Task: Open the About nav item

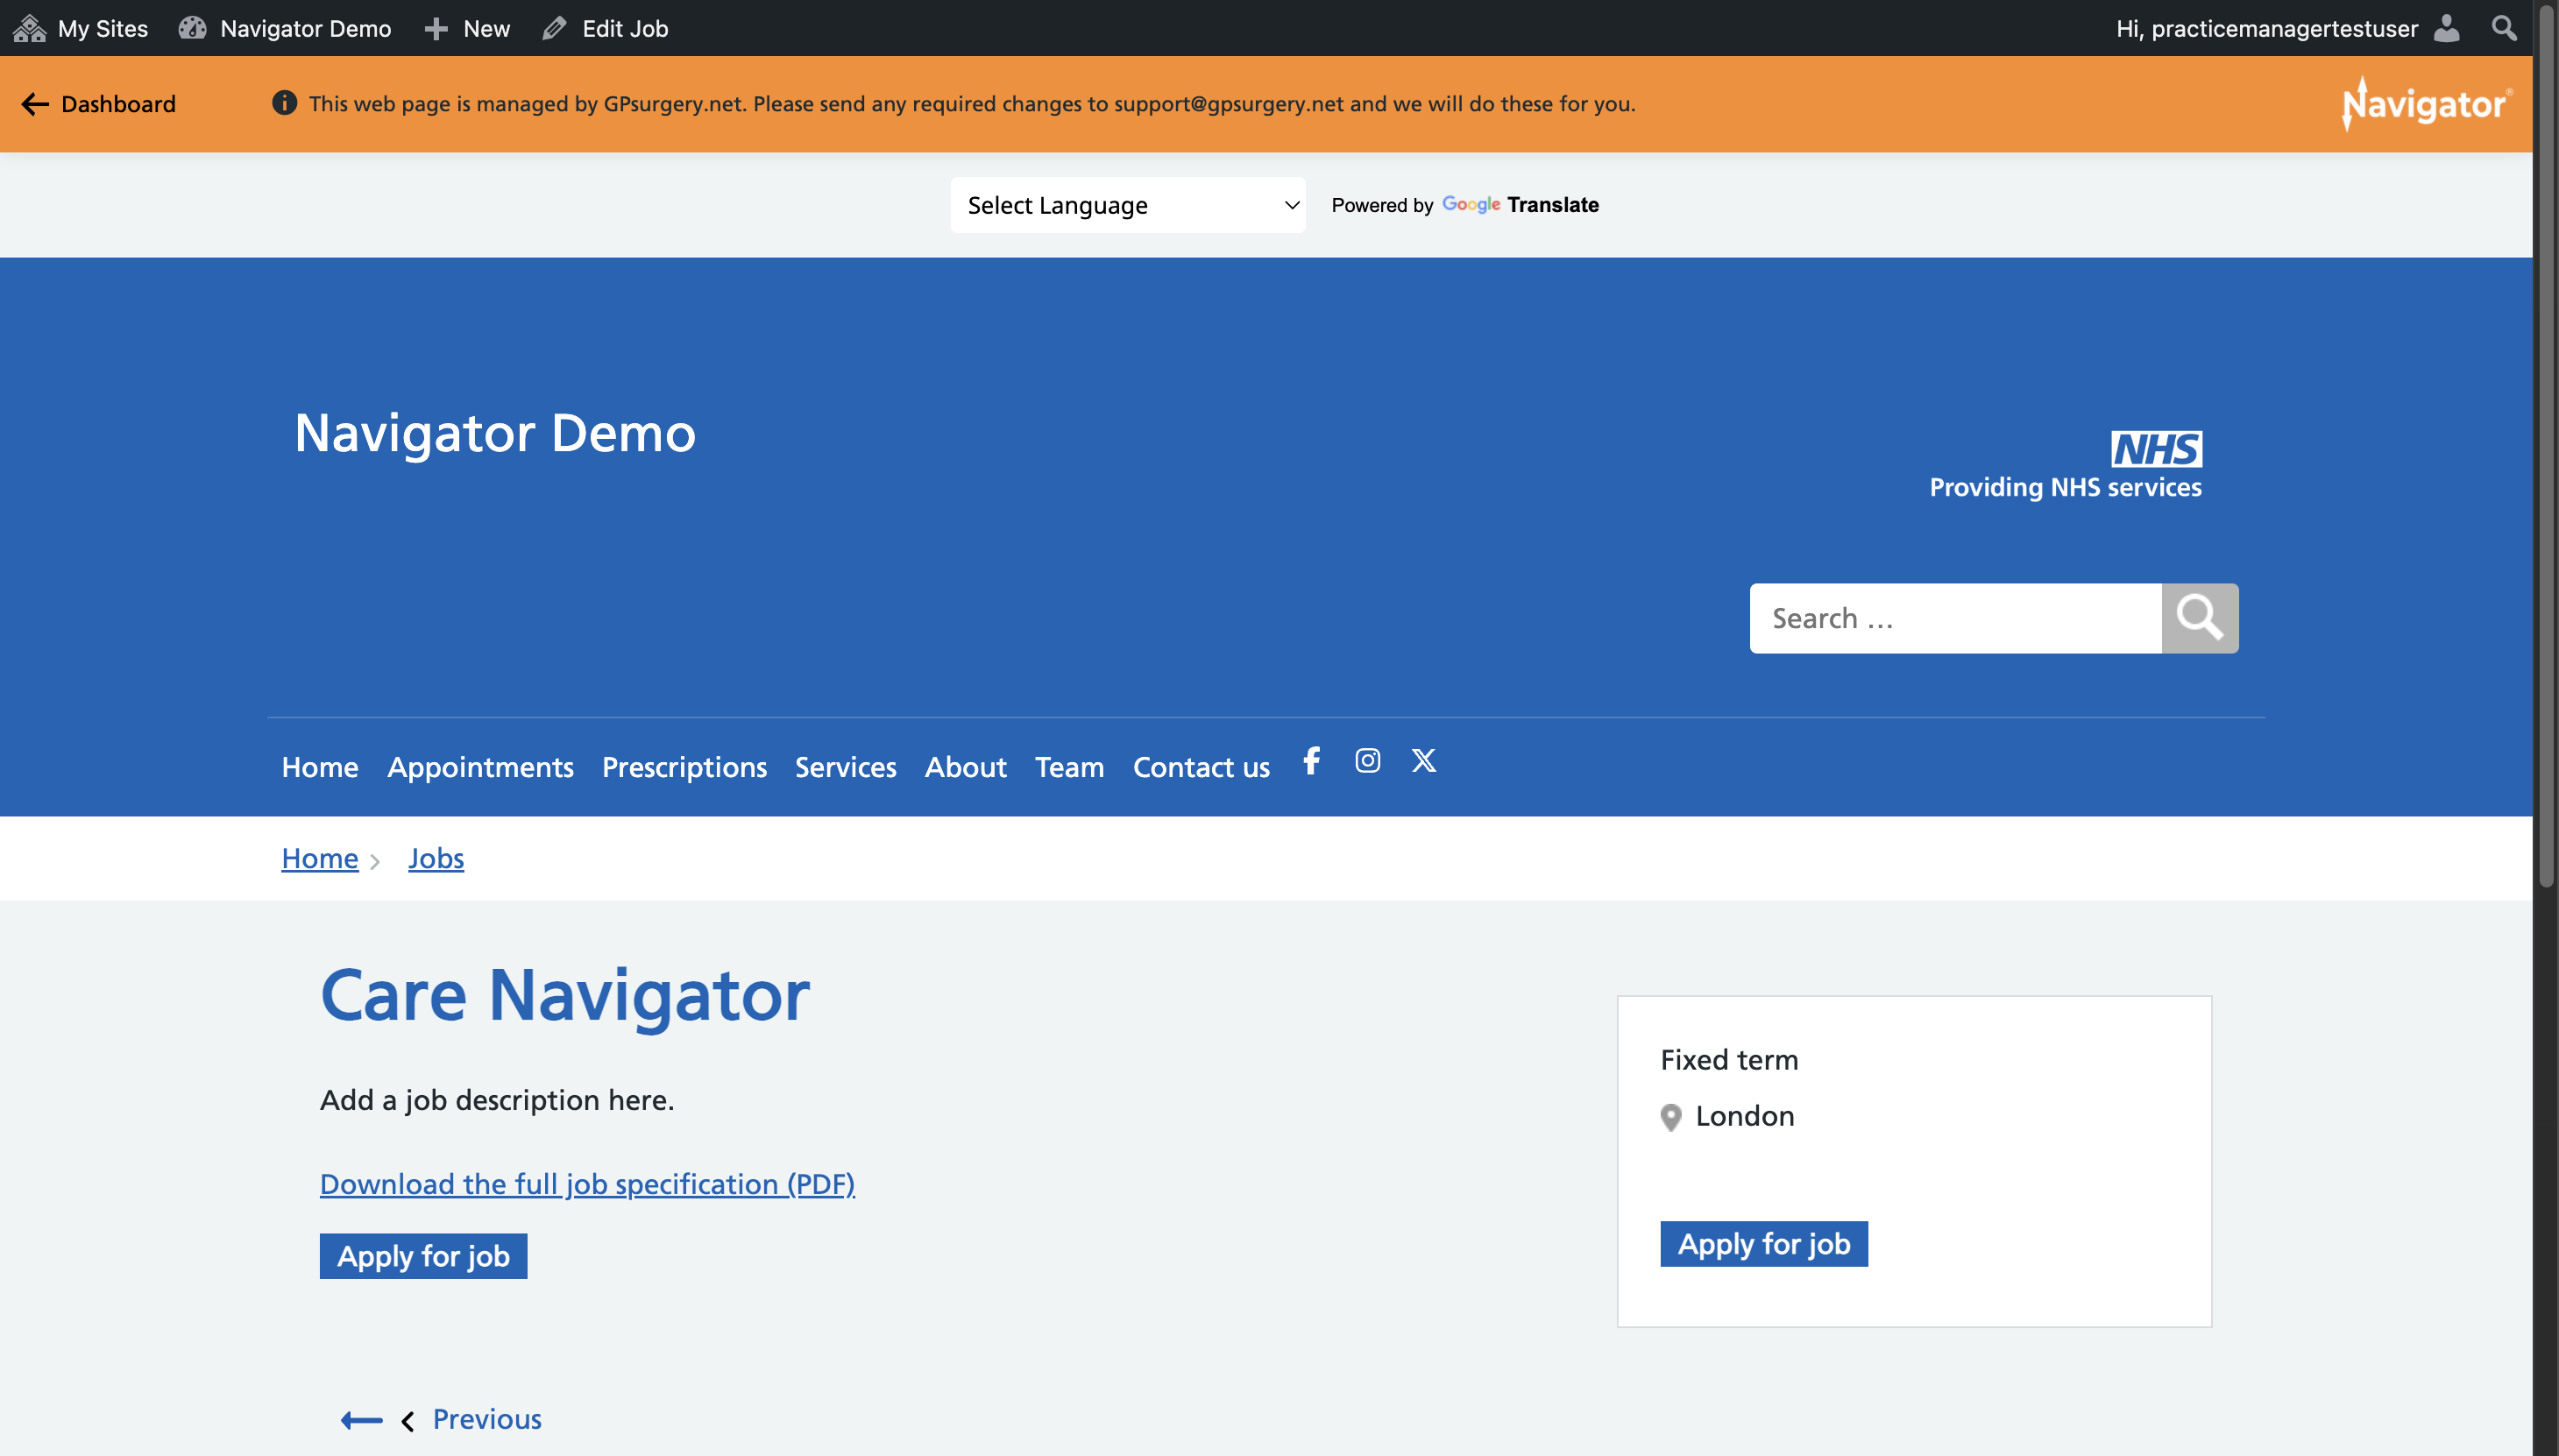Action: tap(966, 767)
